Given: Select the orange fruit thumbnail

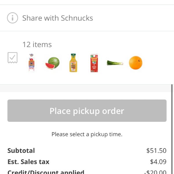Looking at the screenshot, I should (136, 63).
